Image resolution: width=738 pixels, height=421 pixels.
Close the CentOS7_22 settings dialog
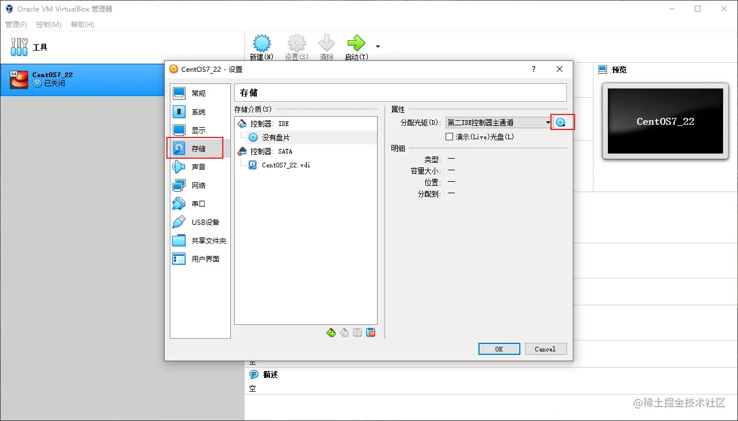tap(559, 69)
